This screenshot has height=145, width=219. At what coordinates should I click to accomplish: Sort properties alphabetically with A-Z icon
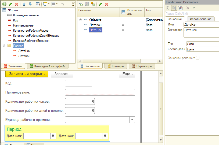pyautogui.click(x=168, y=8)
